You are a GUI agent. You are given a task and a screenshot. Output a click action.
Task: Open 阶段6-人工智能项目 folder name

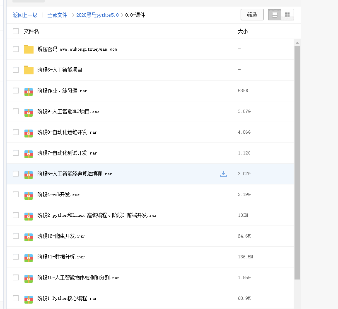tap(60, 70)
